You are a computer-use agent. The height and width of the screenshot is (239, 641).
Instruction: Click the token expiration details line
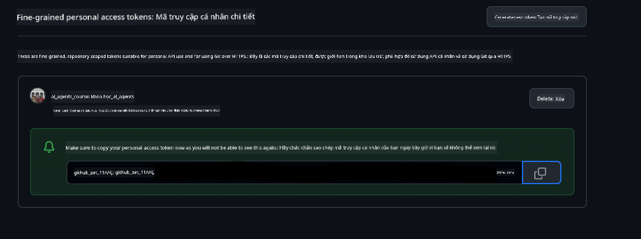click(x=136, y=110)
